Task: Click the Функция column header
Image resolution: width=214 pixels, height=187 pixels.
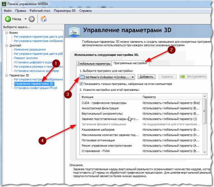Action: [110, 97]
